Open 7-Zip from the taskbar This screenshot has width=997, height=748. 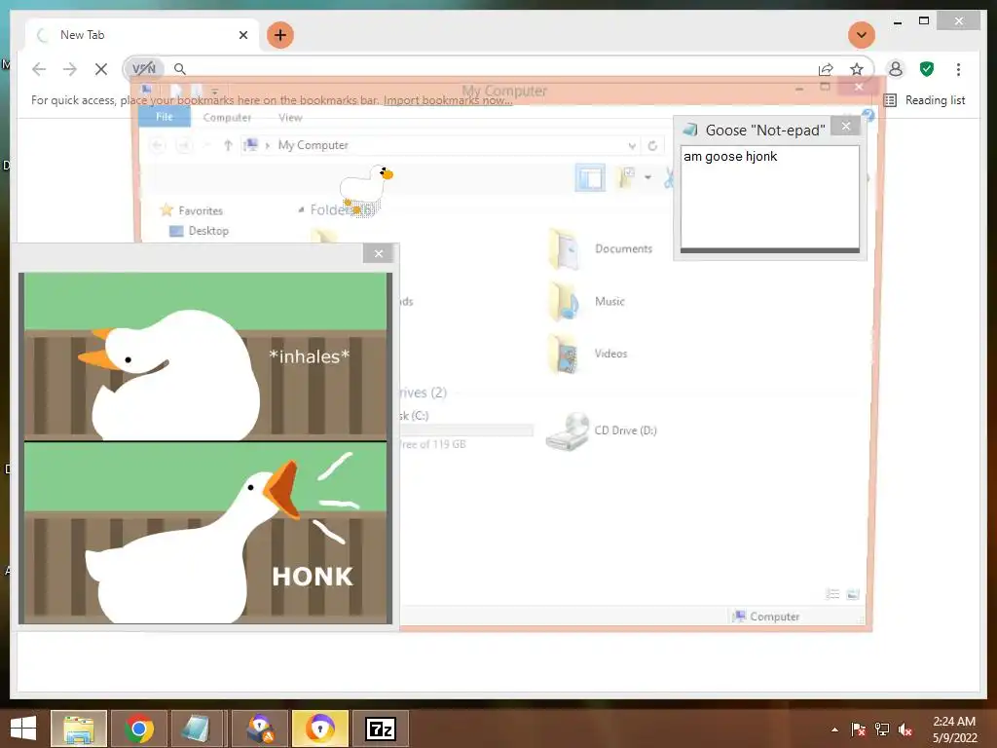tap(381, 729)
